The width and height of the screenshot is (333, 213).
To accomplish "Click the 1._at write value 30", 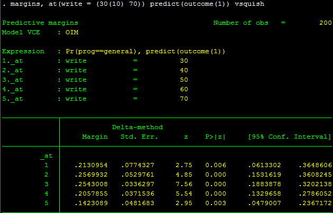I will tap(184, 61).
